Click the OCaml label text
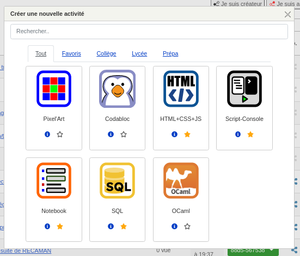The height and width of the screenshot is (256, 300). (x=181, y=211)
